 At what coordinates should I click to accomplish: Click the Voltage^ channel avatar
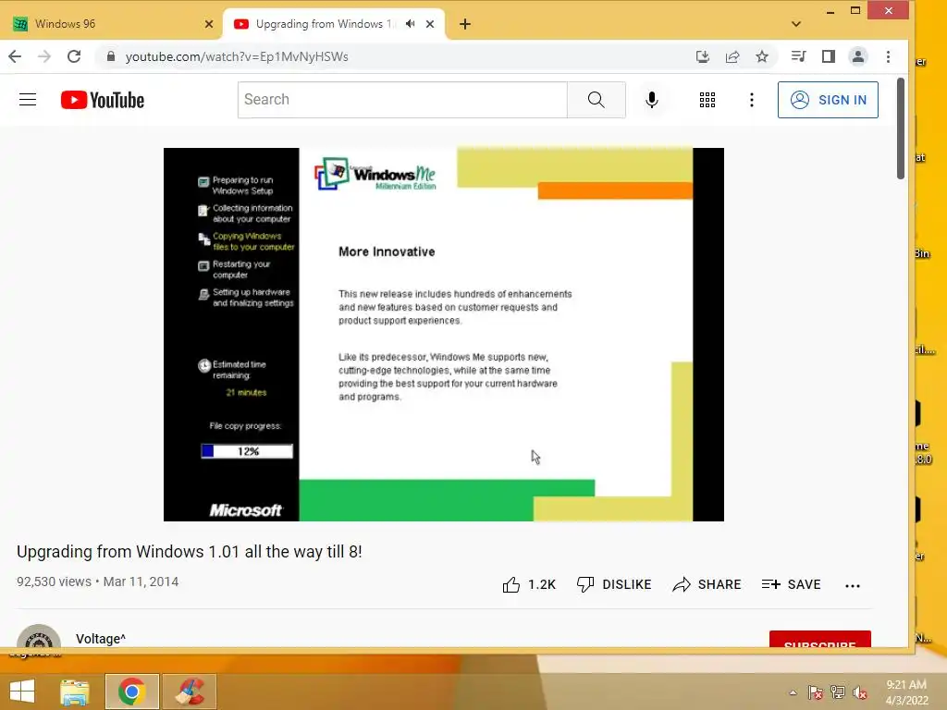coord(39,636)
